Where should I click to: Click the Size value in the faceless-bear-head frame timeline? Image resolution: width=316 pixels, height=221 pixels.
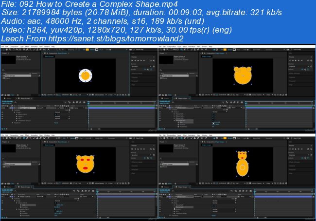(217, 122)
